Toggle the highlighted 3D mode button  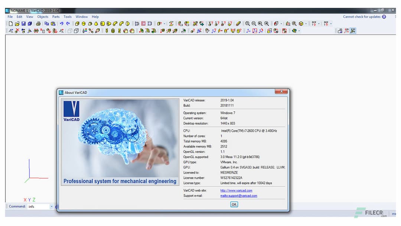[x=353, y=31]
